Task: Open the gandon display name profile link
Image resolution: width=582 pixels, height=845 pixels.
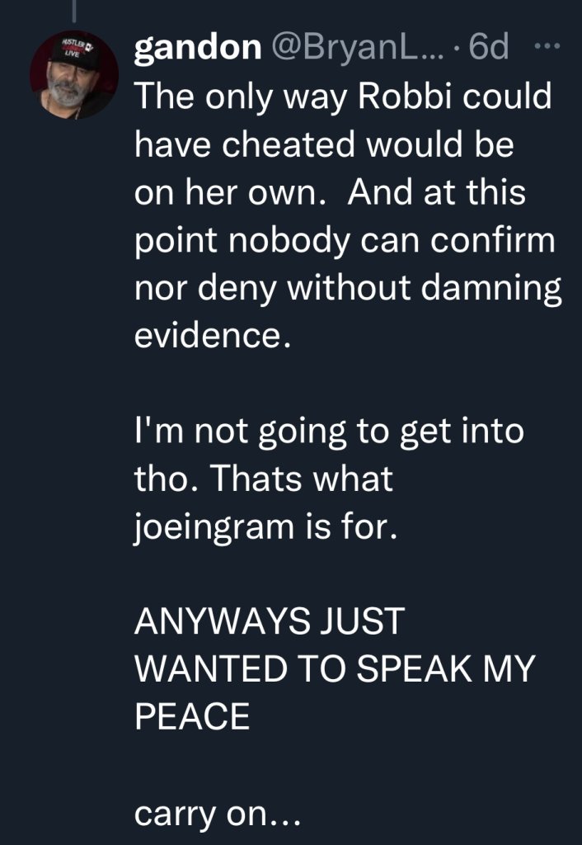Action: point(197,50)
